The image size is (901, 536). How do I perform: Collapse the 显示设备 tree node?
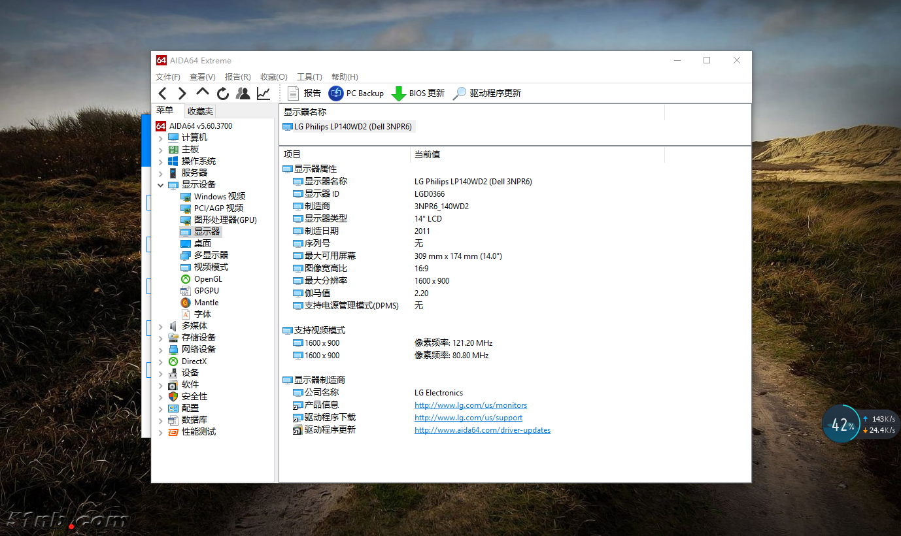(x=161, y=185)
